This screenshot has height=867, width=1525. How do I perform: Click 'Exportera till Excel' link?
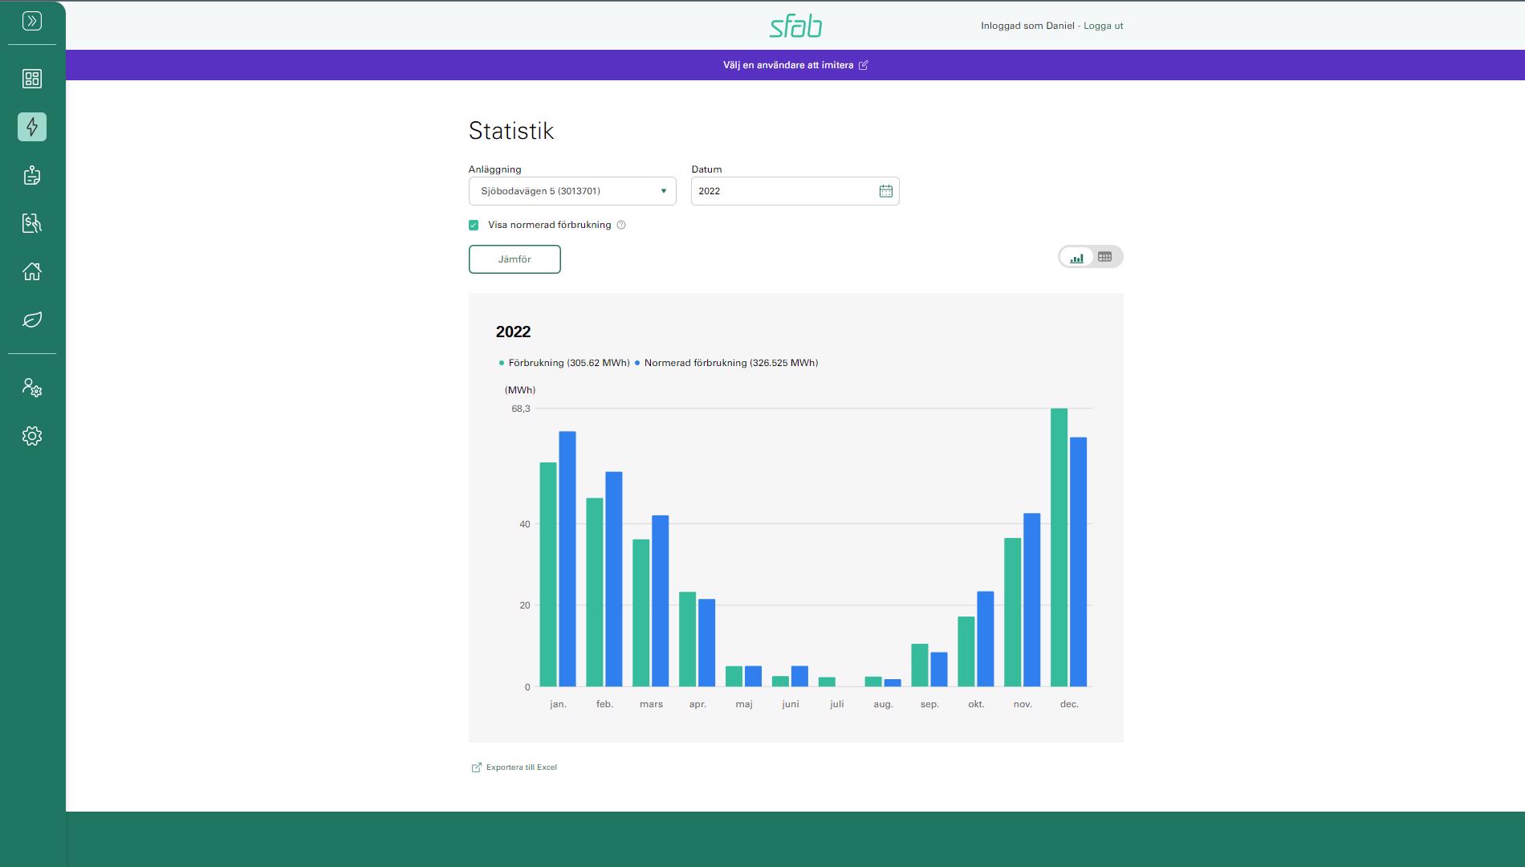514,767
